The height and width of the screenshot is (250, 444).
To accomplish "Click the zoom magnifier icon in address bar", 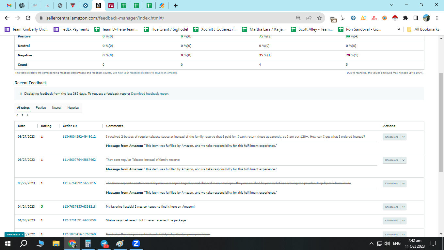I will 298,18.
